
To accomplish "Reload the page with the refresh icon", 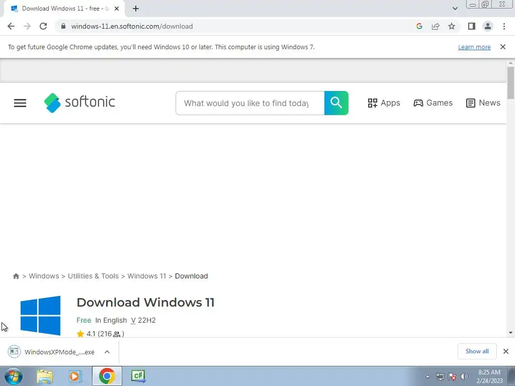I will (43, 26).
